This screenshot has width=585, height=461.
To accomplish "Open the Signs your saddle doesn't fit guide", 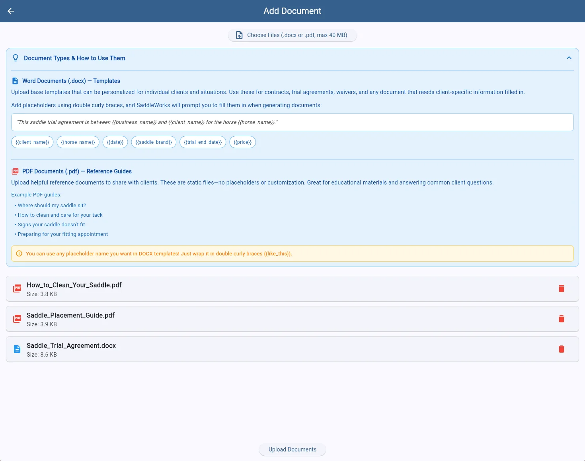I will point(51,224).
